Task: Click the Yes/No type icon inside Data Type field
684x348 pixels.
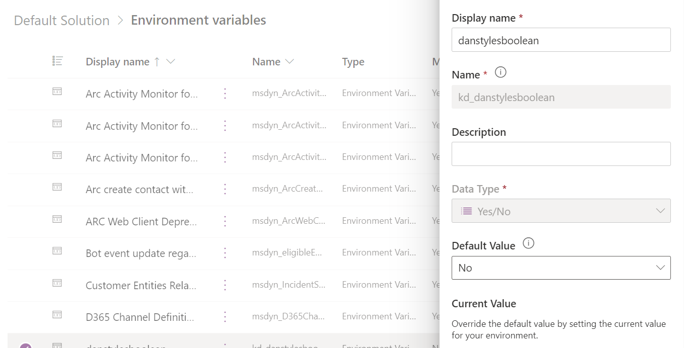Action: coord(465,211)
